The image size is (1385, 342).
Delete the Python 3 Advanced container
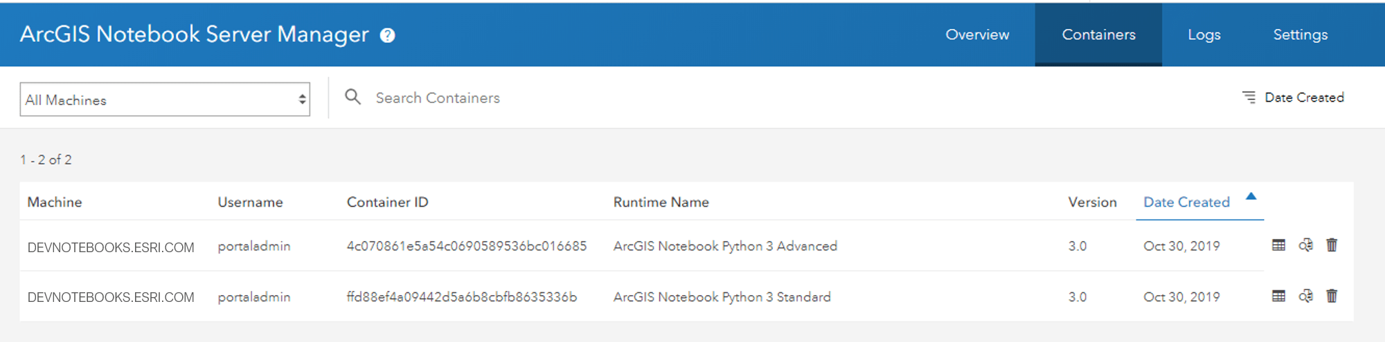click(x=1332, y=245)
